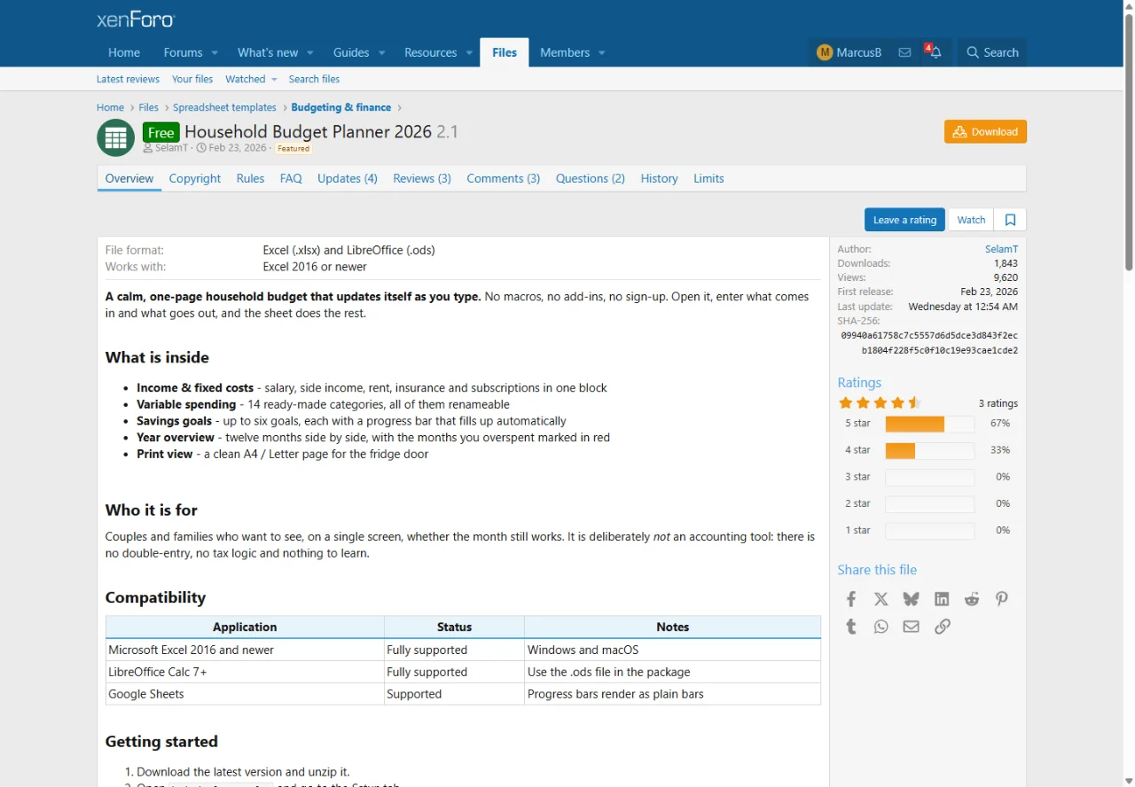Open the Spreadsheet templates breadcrumb
1135x787 pixels.
[224, 107]
